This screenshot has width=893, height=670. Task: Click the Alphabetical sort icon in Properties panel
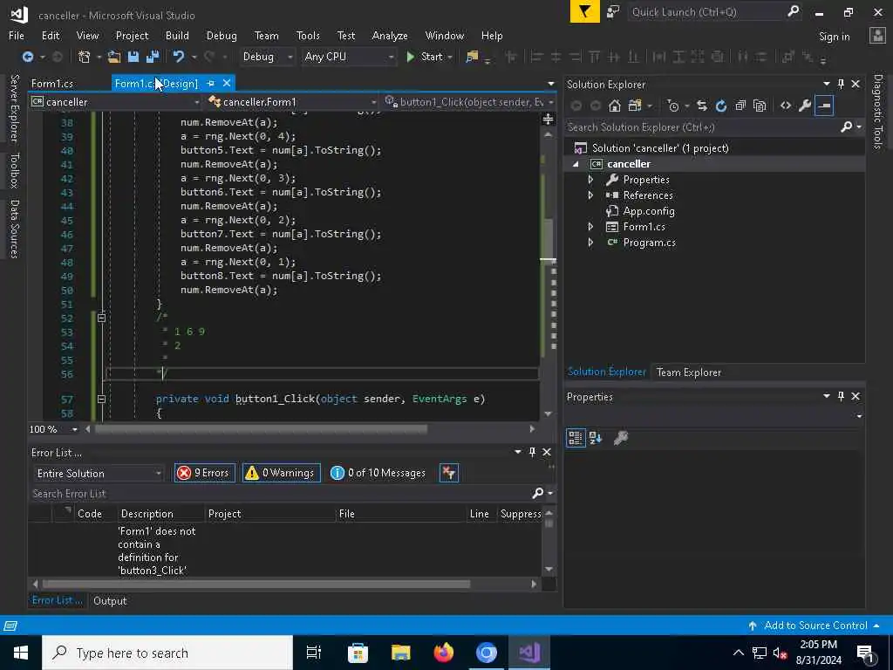pyautogui.click(x=596, y=438)
